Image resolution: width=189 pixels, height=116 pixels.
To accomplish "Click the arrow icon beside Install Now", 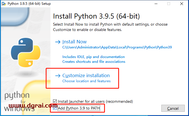I will coord(58,42).
